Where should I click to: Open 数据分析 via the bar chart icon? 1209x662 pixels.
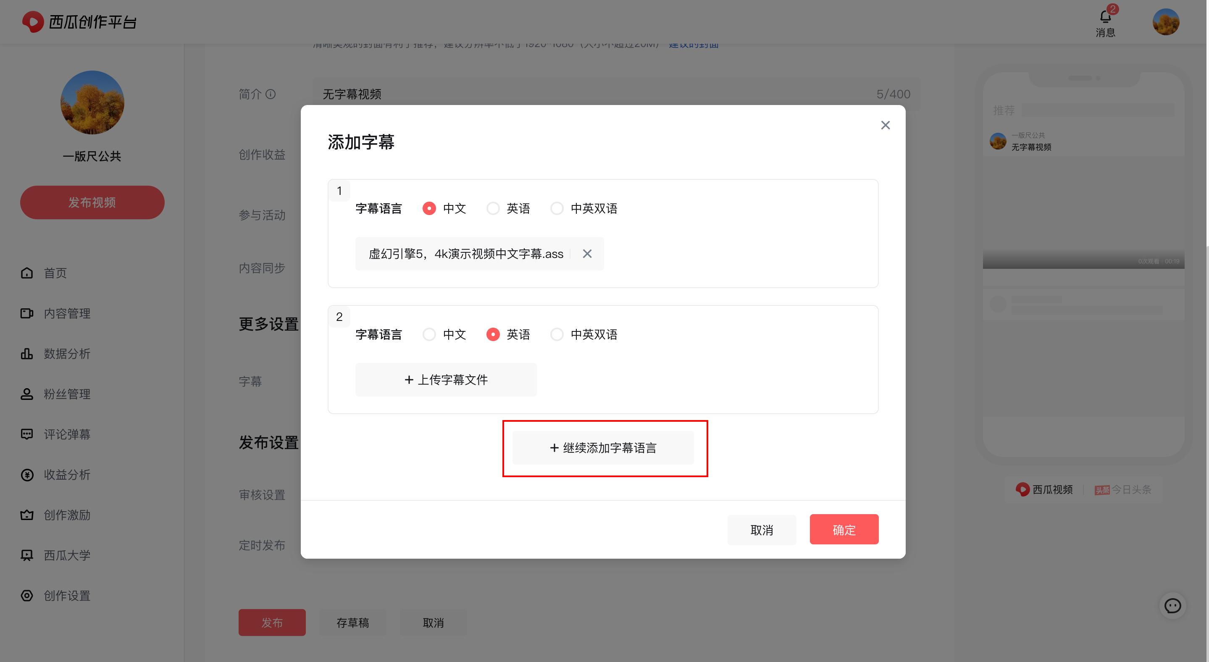pos(27,354)
